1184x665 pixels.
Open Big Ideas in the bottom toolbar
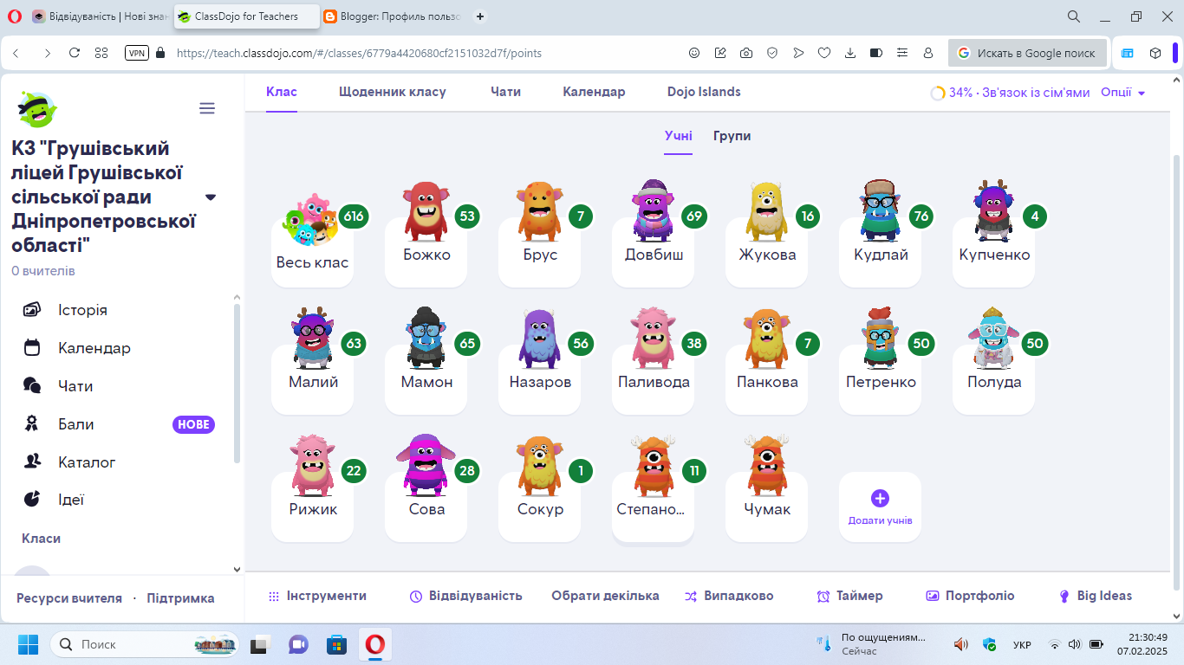[x=1096, y=596]
